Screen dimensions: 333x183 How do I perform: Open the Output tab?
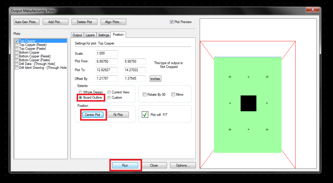[77, 35]
